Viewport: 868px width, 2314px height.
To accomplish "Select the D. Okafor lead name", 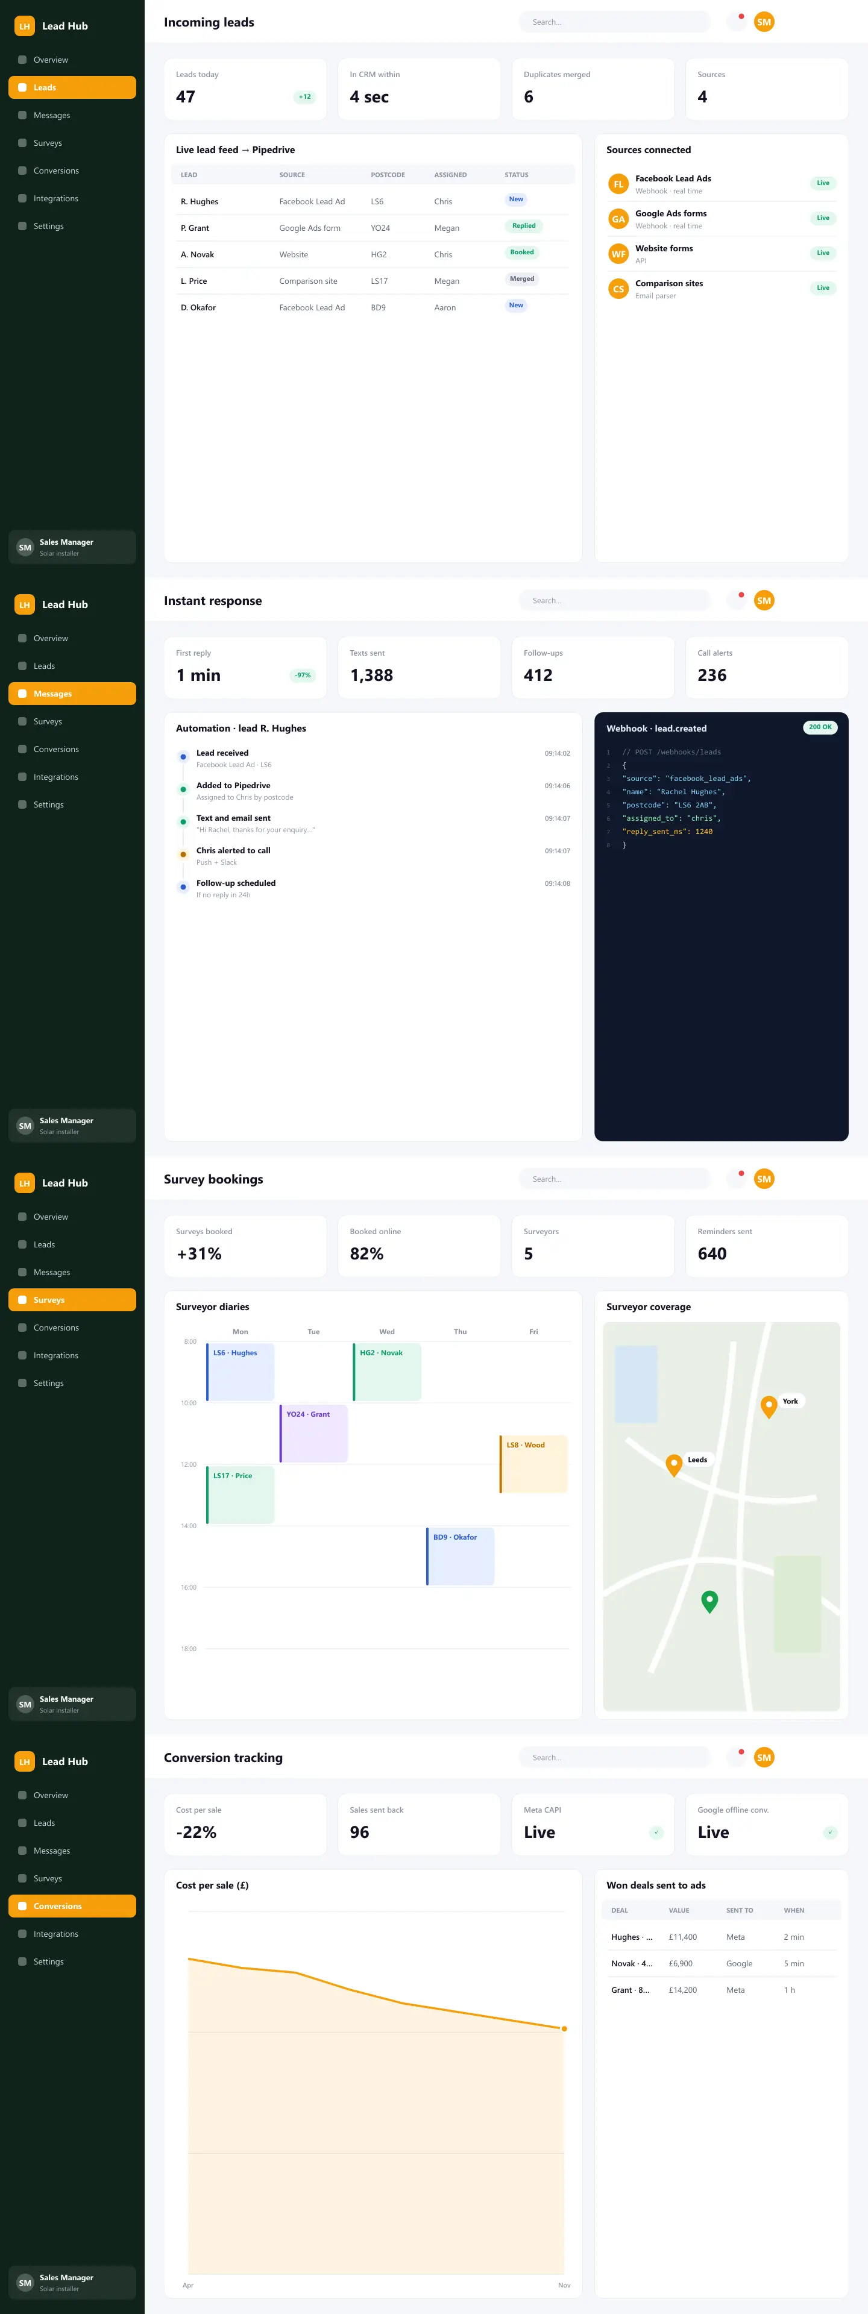I will pyautogui.click(x=198, y=308).
